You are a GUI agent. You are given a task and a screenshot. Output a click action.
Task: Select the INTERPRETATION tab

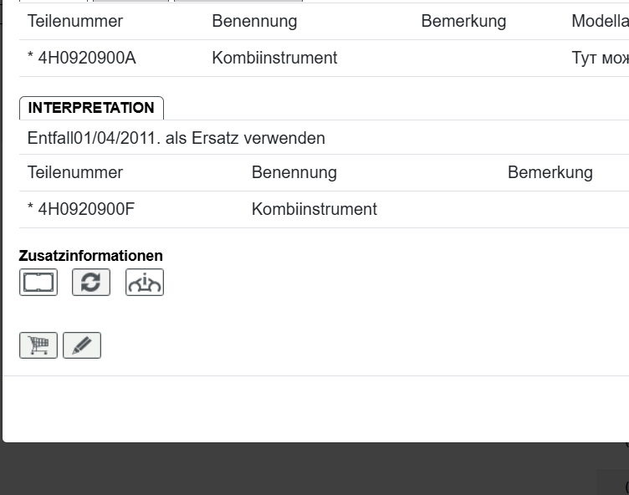(91, 108)
